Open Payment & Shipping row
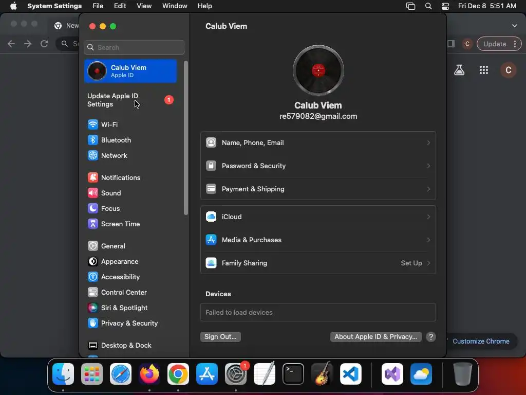526x395 pixels. pyautogui.click(x=318, y=189)
